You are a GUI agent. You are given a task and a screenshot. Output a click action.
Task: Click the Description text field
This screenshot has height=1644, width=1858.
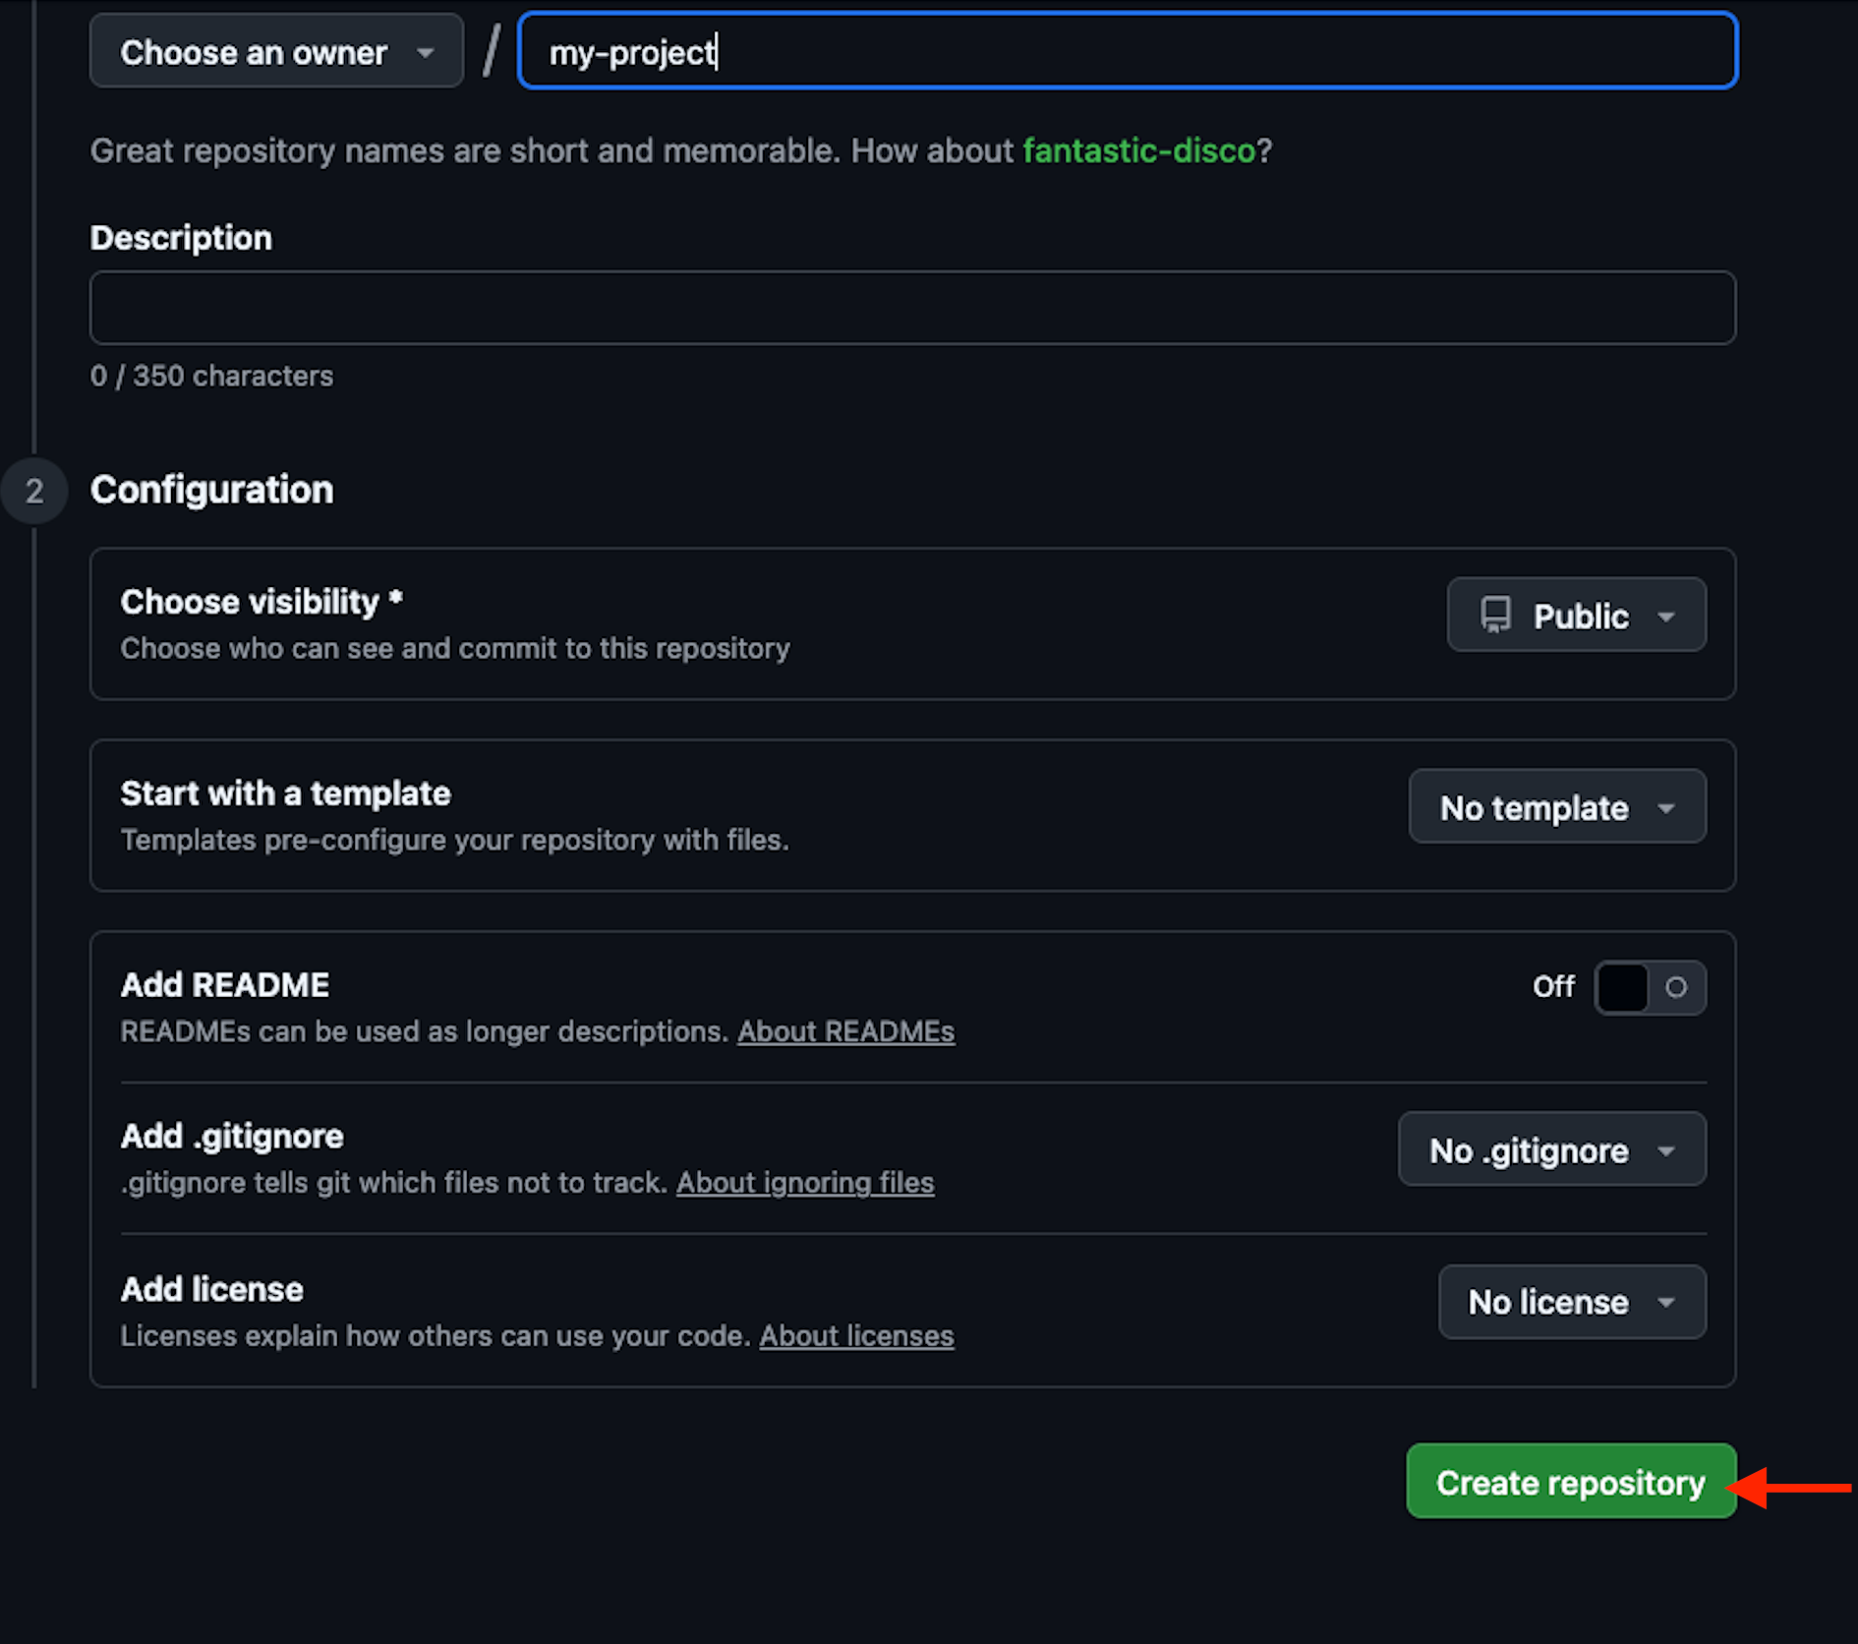(x=912, y=307)
